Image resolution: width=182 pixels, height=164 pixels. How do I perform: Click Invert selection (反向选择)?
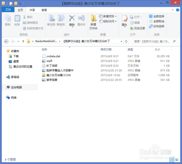pyautogui.click(x=157, y=26)
